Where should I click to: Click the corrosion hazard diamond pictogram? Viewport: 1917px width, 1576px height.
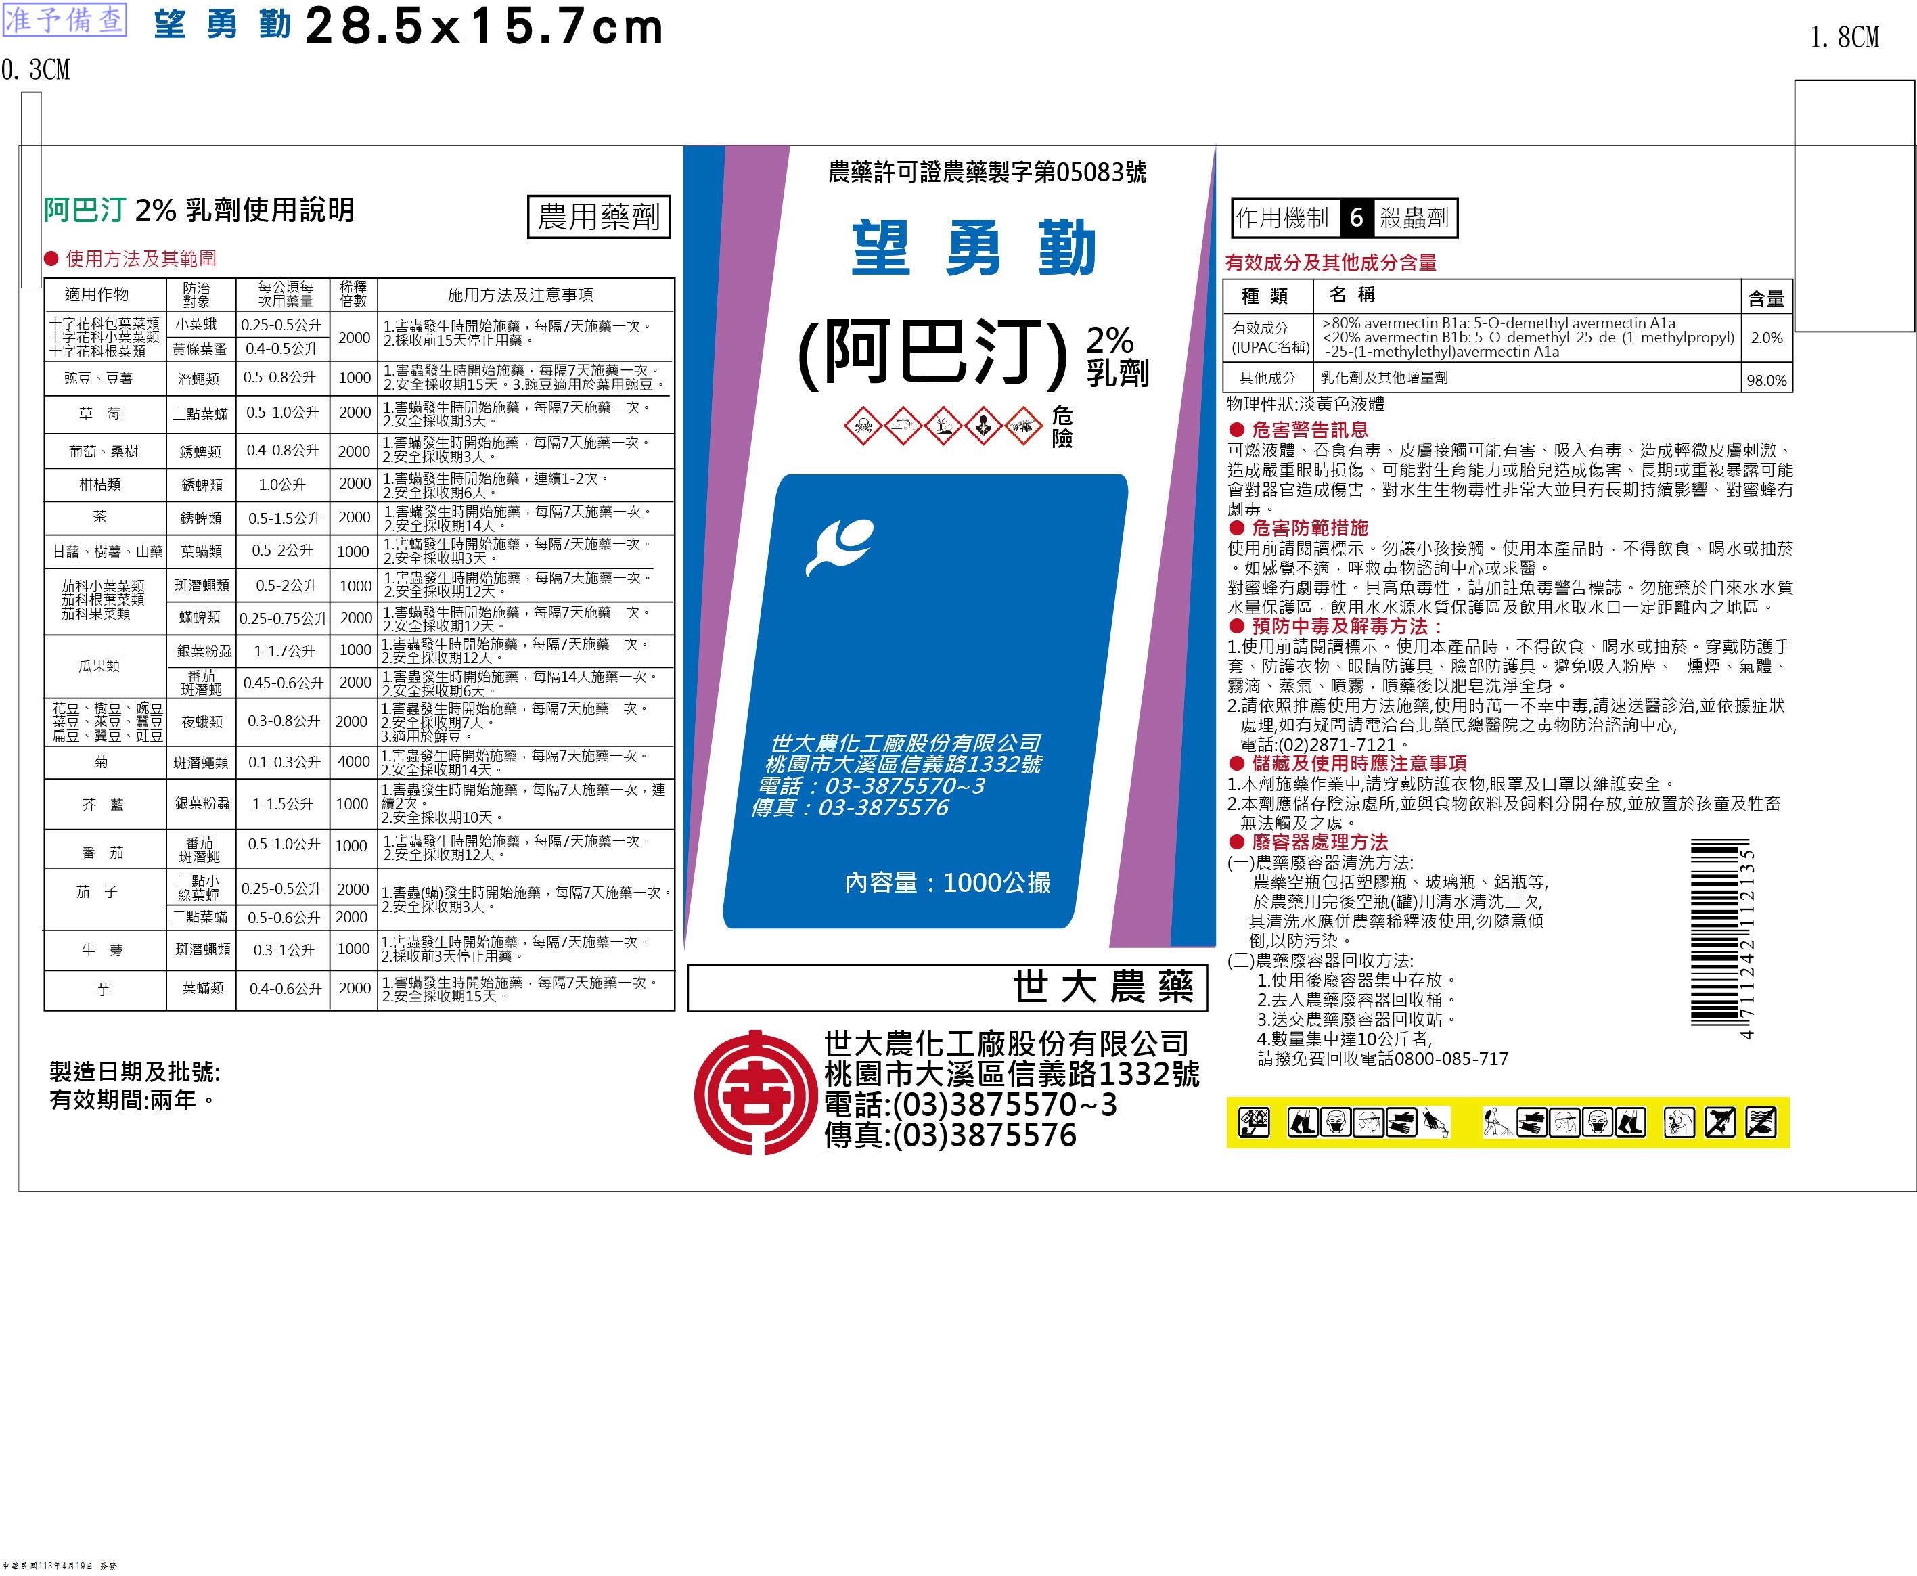click(903, 425)
